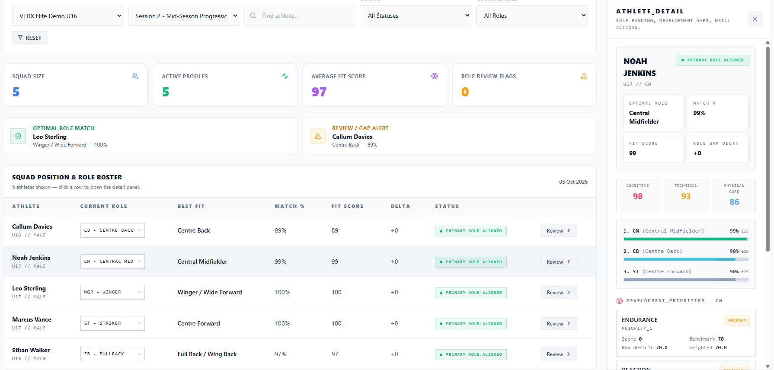Click the MATCH % column header

click(x=290, y=206)
